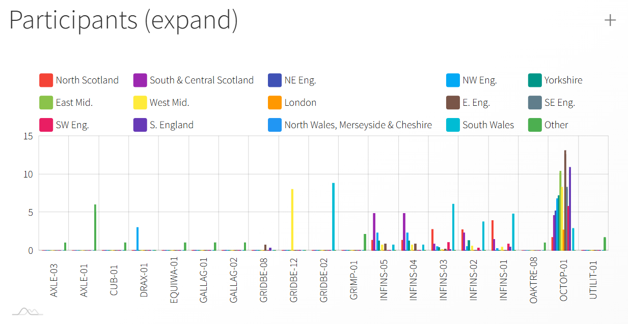Toggle the South Wales legend label
Viewport: 628px width, 324px height.
(488, 125)
